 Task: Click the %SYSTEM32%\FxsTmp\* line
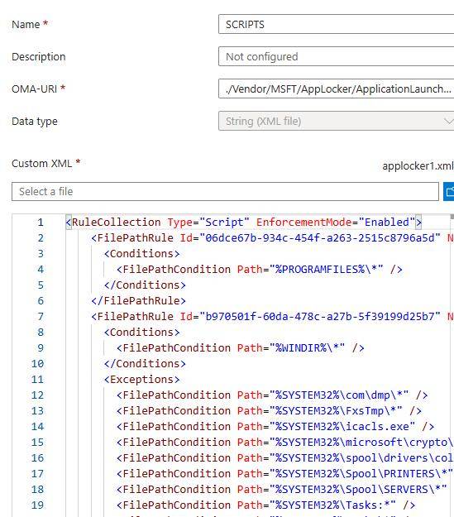[269, 411]
